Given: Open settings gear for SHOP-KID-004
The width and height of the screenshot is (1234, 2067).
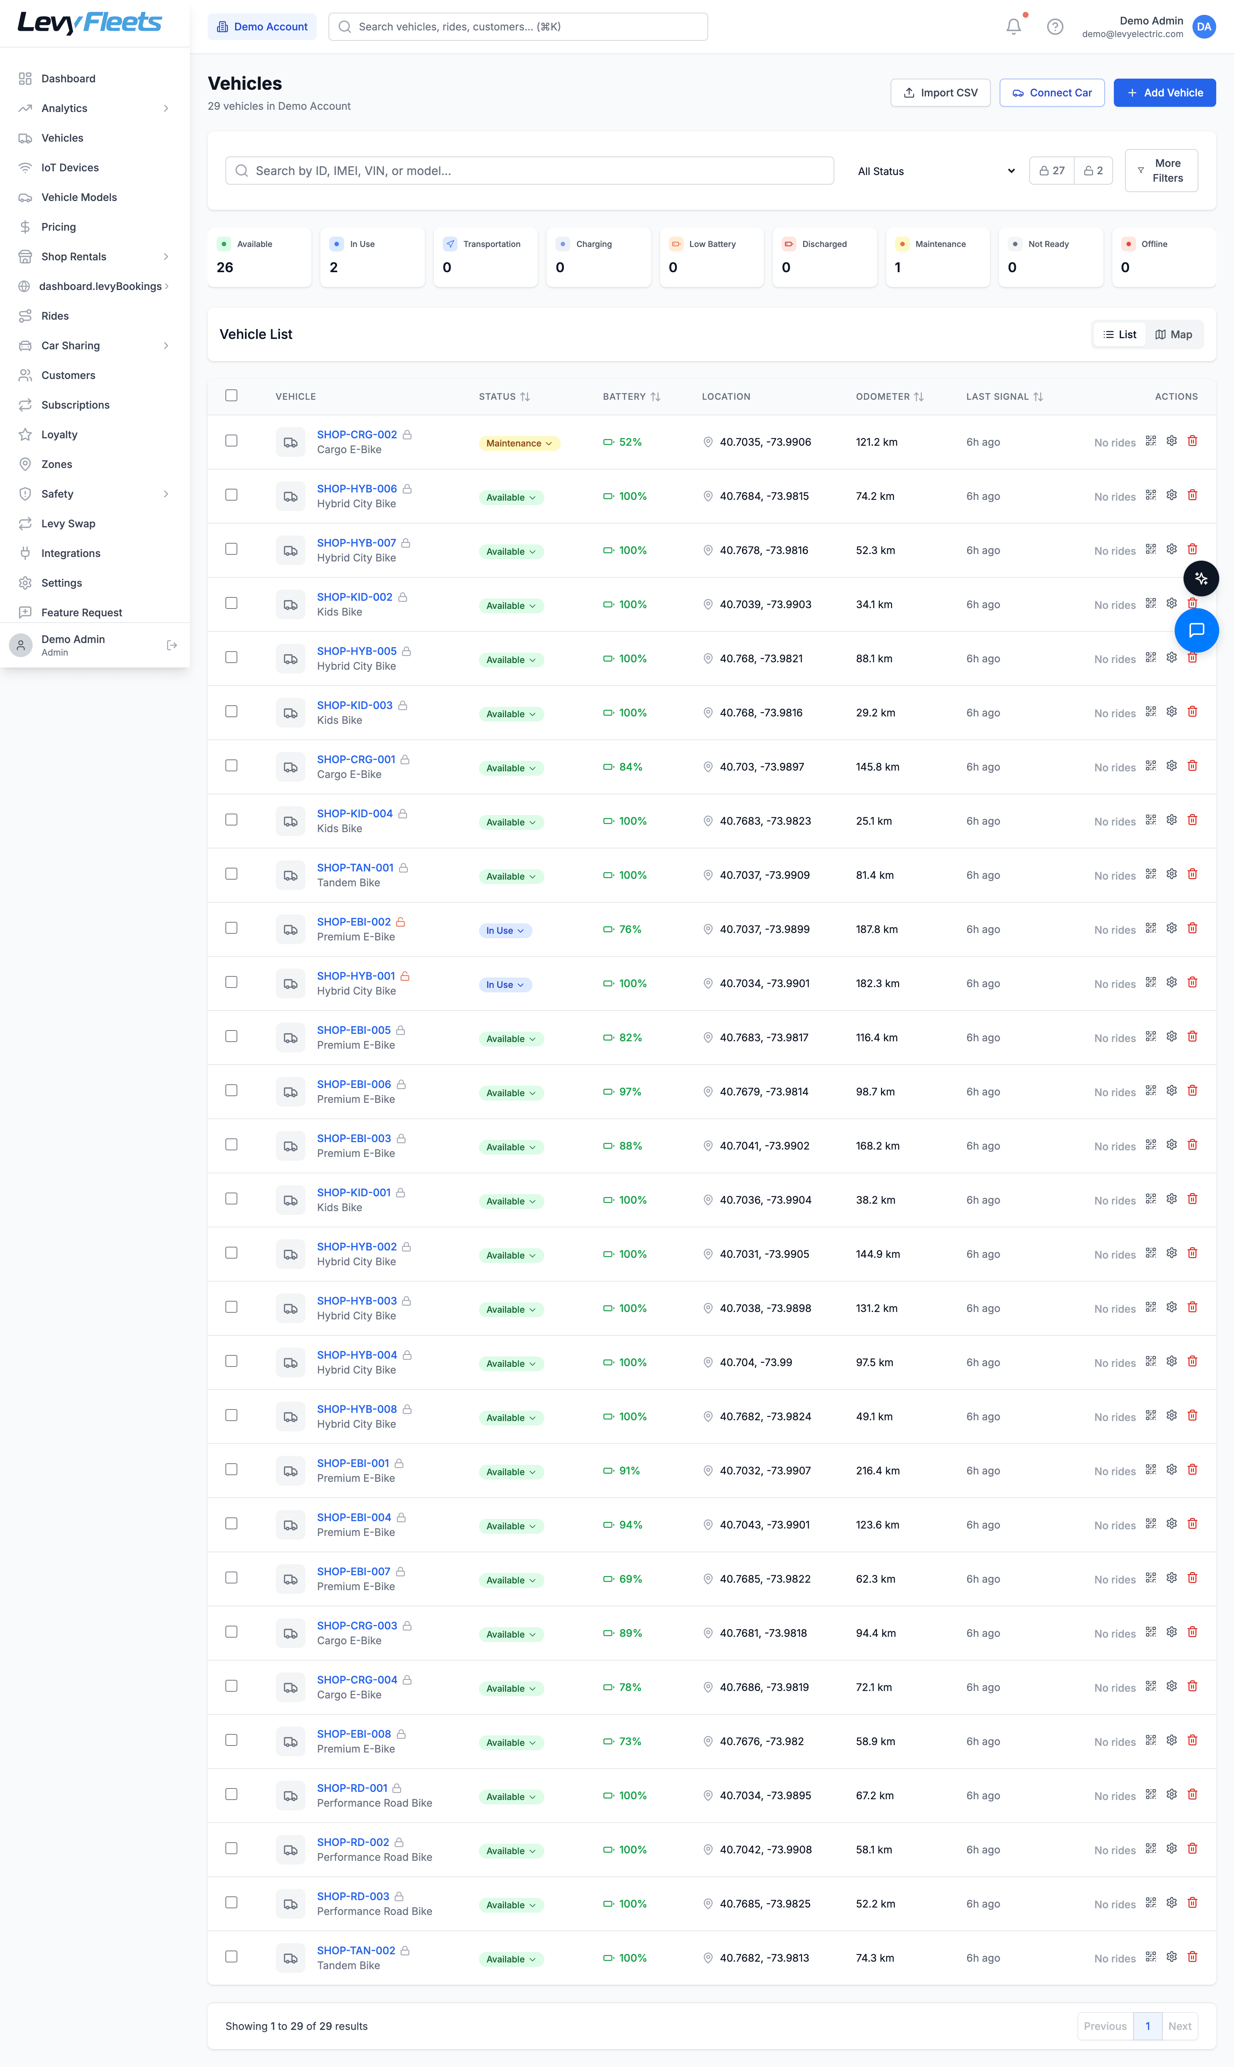Looking at the screenshot, I should (x=1172, y=819).
